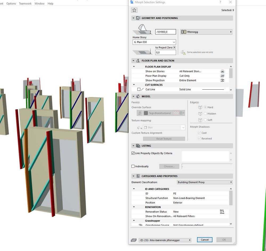Open the Home Story dropdown

pyautogui.click(x=154, y=42)
